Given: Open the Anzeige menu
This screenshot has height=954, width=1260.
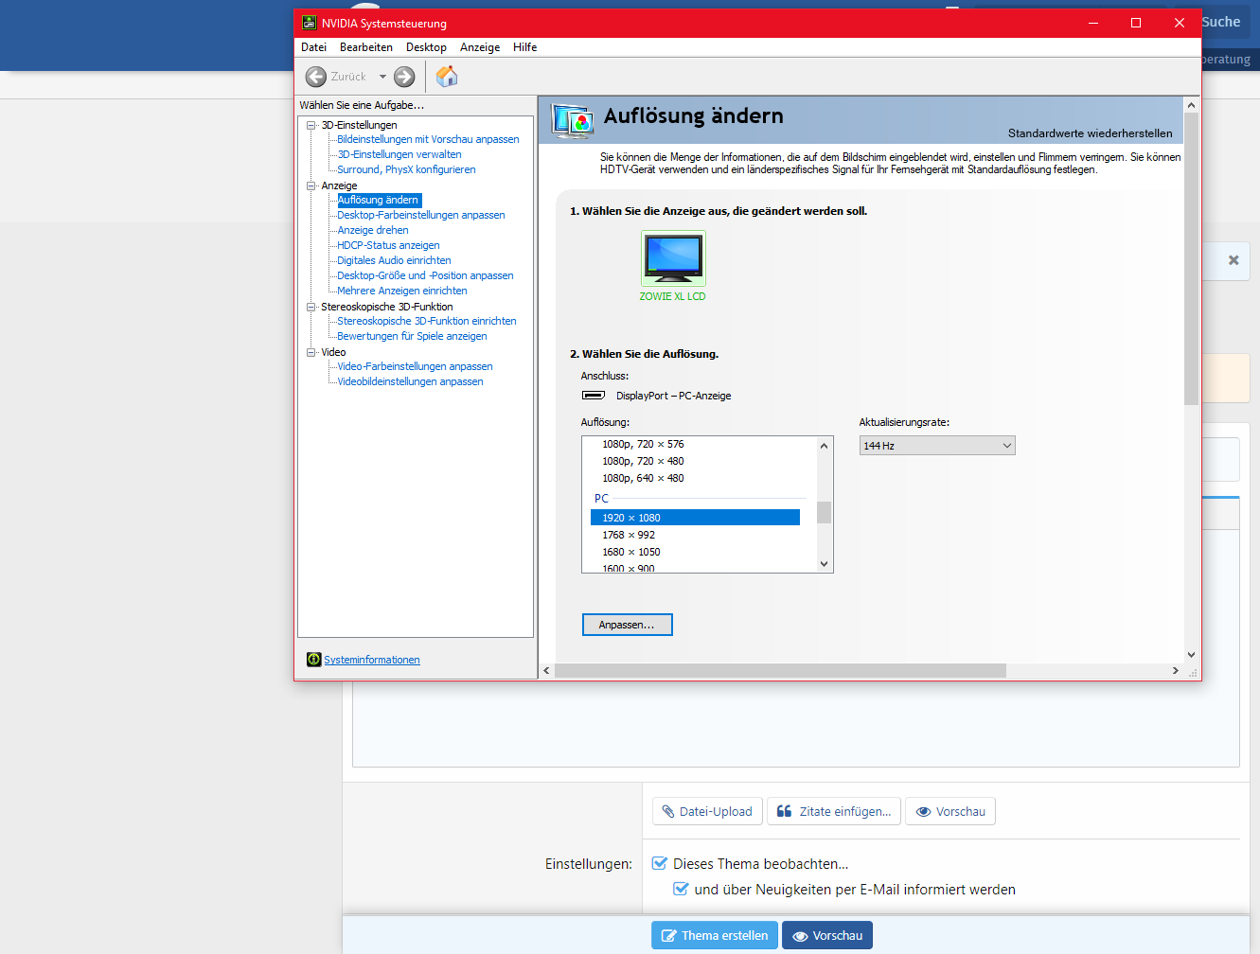Looking at the screenshot, I should (480, 47).
